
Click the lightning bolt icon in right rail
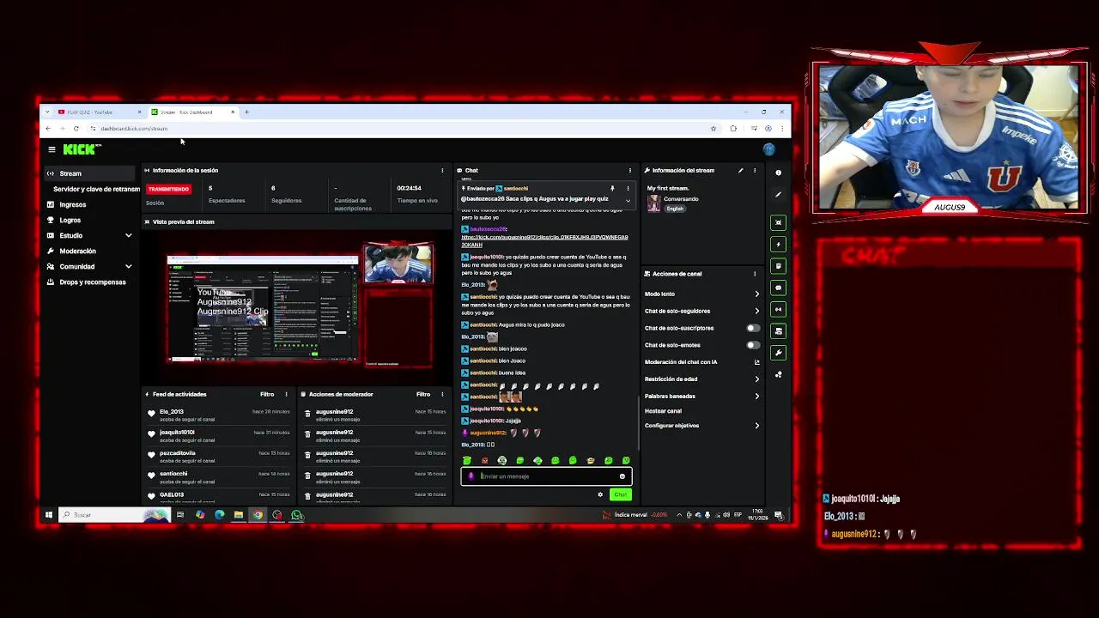[779, 245]
